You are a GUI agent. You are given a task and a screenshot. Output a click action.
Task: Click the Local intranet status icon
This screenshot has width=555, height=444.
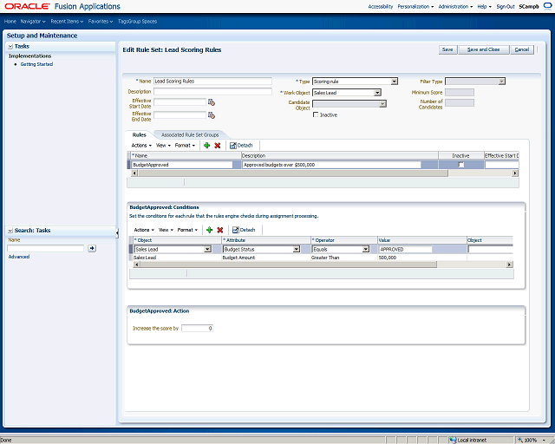point(453,441)
